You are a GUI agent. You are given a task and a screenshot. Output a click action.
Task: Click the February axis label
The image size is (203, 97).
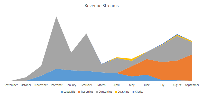point(86,85)
